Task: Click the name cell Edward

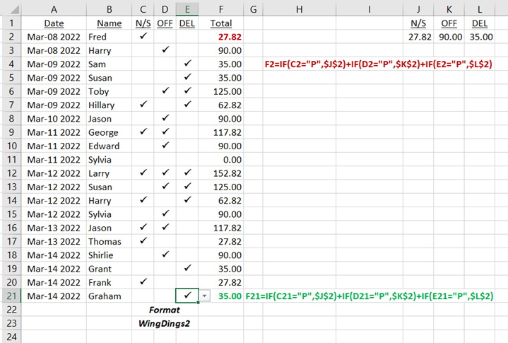Action: (104, 146)
